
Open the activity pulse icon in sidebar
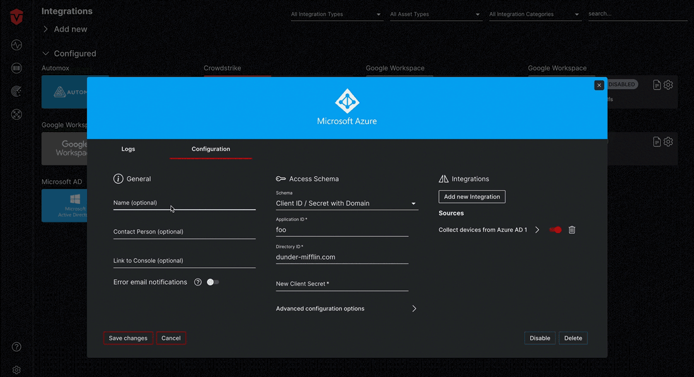coord(16,45)
